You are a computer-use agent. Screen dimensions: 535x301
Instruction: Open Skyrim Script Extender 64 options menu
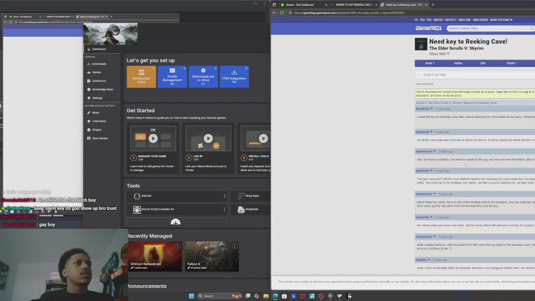coord(224,209)
